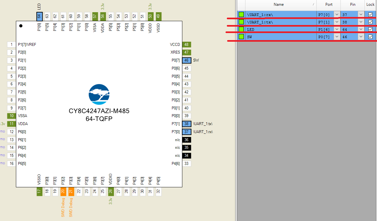Click green swatch for \UART_1:rx\

[x=241, y=15]
